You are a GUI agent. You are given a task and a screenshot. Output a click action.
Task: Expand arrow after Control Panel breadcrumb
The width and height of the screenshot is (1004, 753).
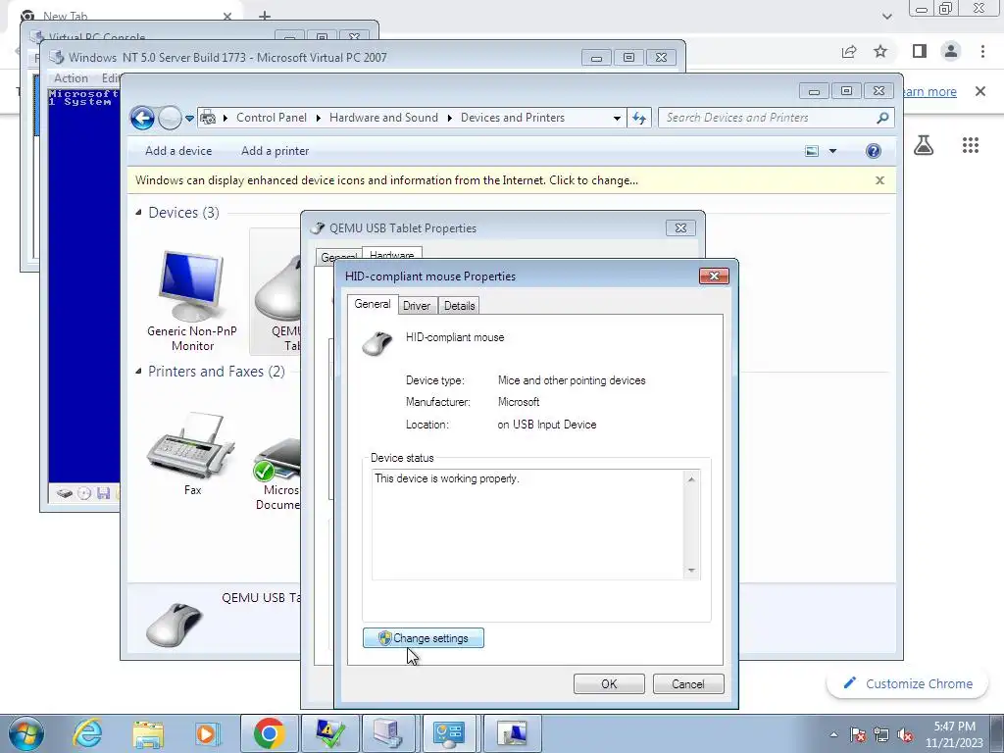[x=319, y=118]
